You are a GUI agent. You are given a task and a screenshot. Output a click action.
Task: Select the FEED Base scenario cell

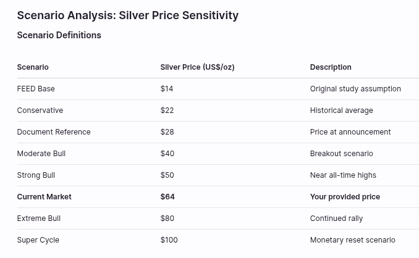pyautogui.click(x=36, y=88)
